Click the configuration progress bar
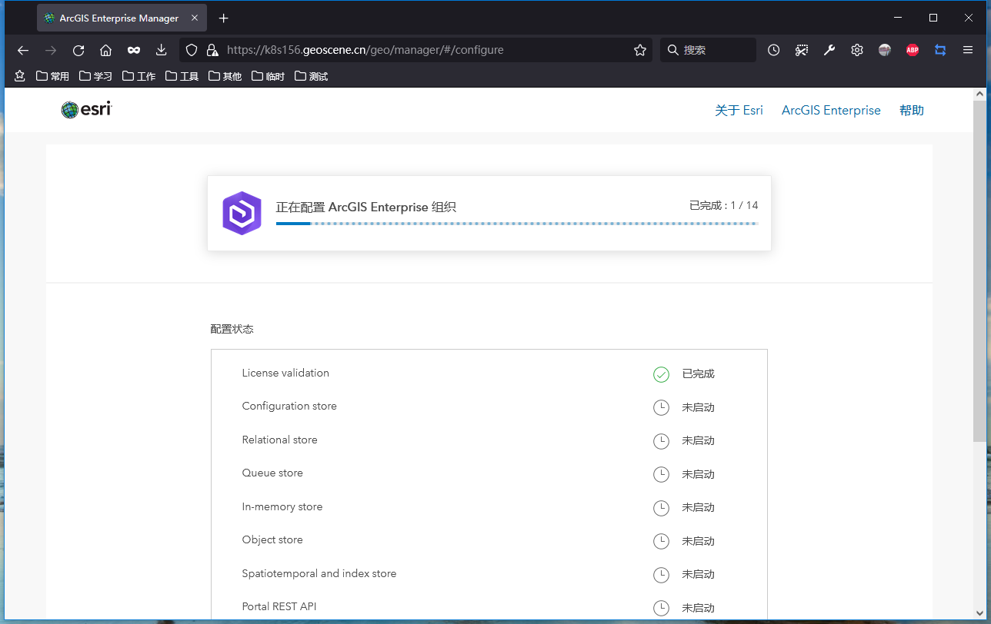This screenshot has width=991, height=624. (517, 224)
